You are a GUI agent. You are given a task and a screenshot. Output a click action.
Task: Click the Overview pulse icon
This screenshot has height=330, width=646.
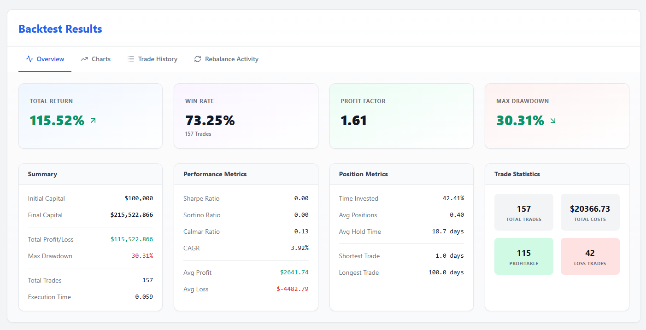[x=29, y=59]
